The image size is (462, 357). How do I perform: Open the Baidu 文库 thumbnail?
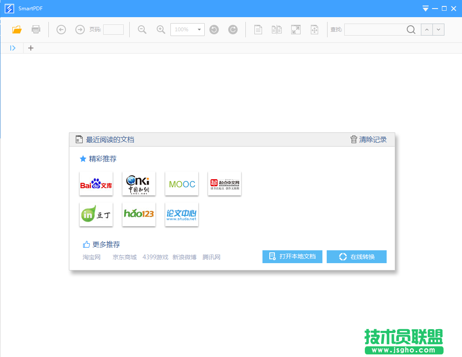96,183
